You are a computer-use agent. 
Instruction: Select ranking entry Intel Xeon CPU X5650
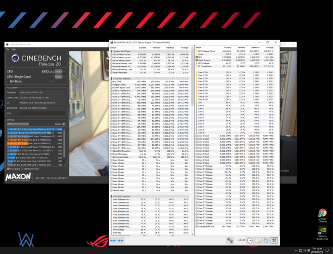tap(35, 154)
